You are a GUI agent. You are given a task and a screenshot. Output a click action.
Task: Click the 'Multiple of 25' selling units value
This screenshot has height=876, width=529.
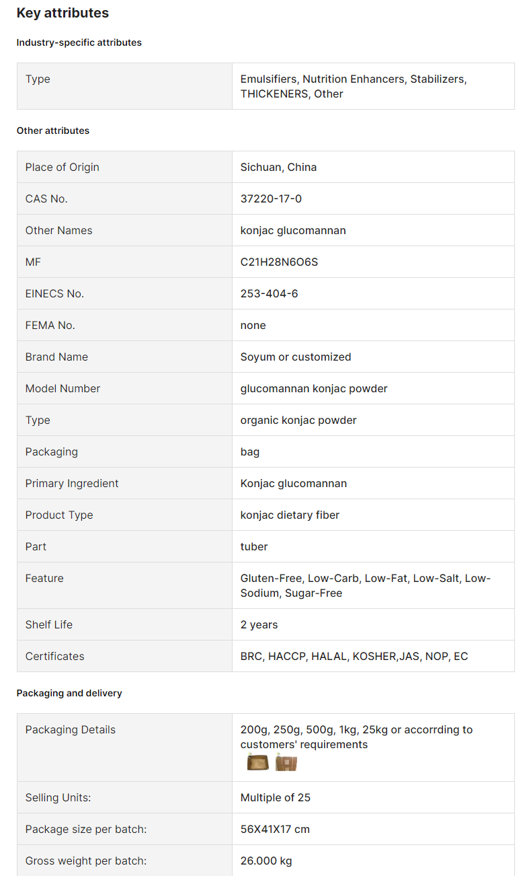[276, 797]
